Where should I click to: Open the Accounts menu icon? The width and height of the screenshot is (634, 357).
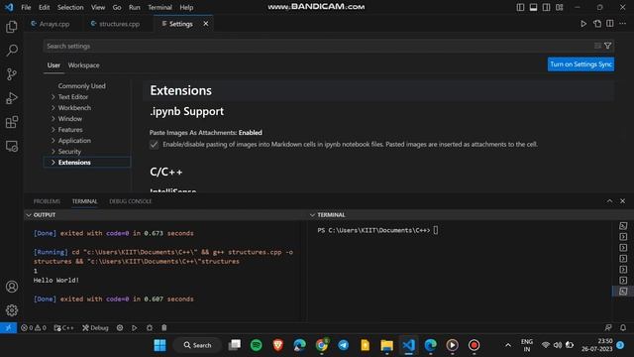pyautogui.click(x=11, y=287)
